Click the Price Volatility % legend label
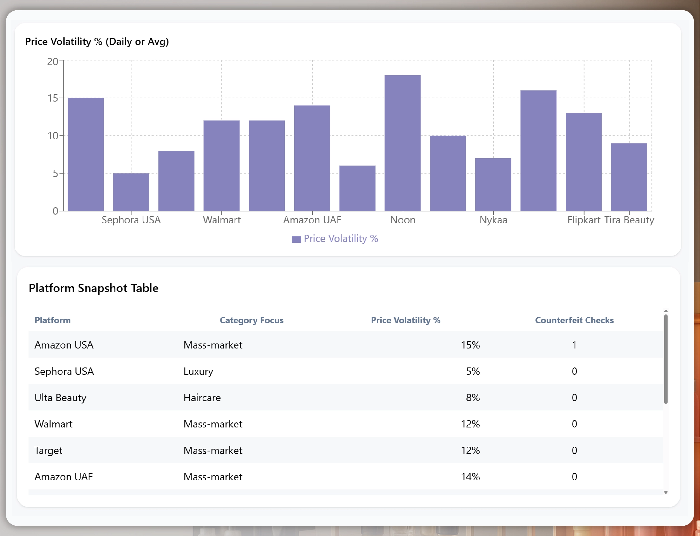 [341, 239]
